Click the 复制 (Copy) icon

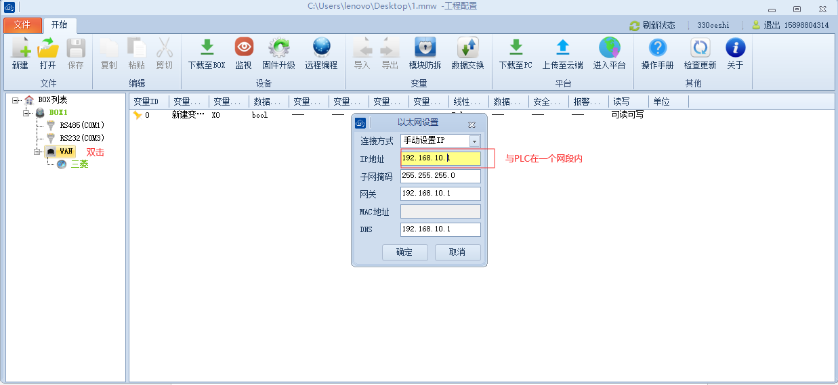point(108,48)
